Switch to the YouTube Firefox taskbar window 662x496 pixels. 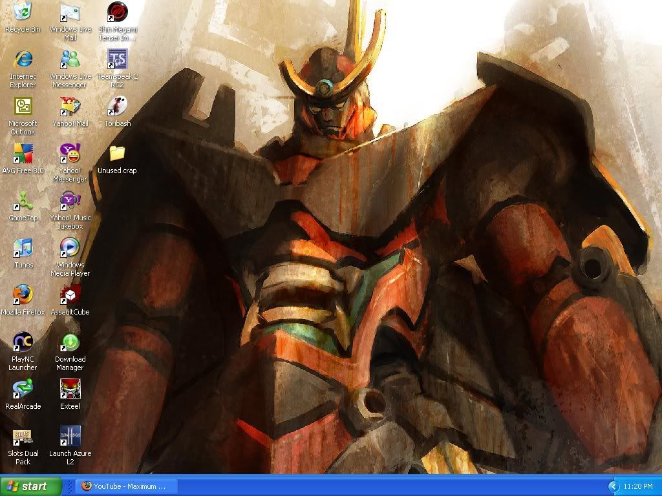(125, 486)
